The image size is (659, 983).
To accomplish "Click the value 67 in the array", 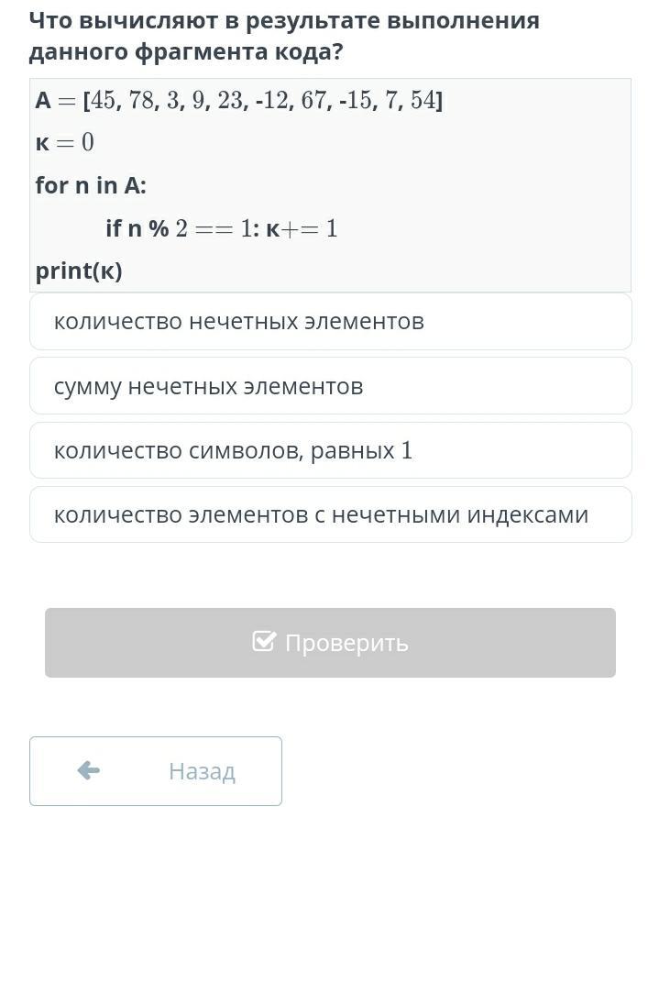I will tap(314, 100).
